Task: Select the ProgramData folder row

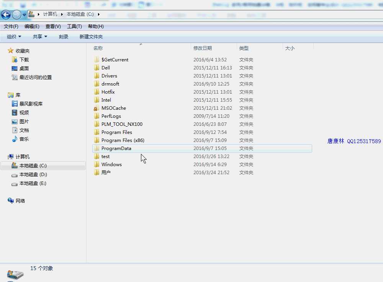Action: 202,148
